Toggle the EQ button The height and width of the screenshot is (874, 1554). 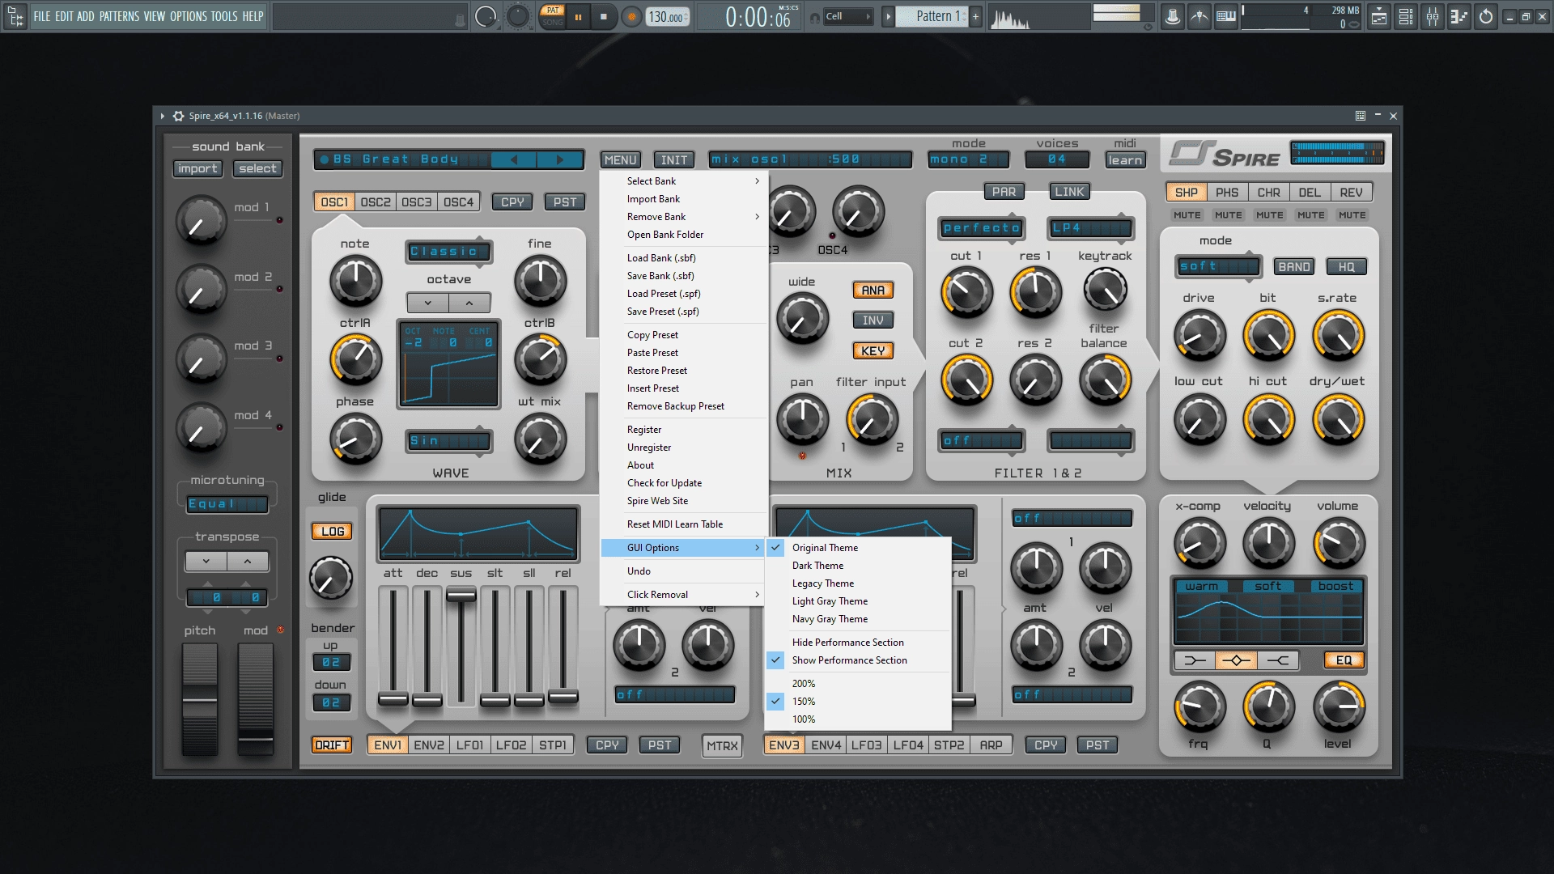(1344, 660)
